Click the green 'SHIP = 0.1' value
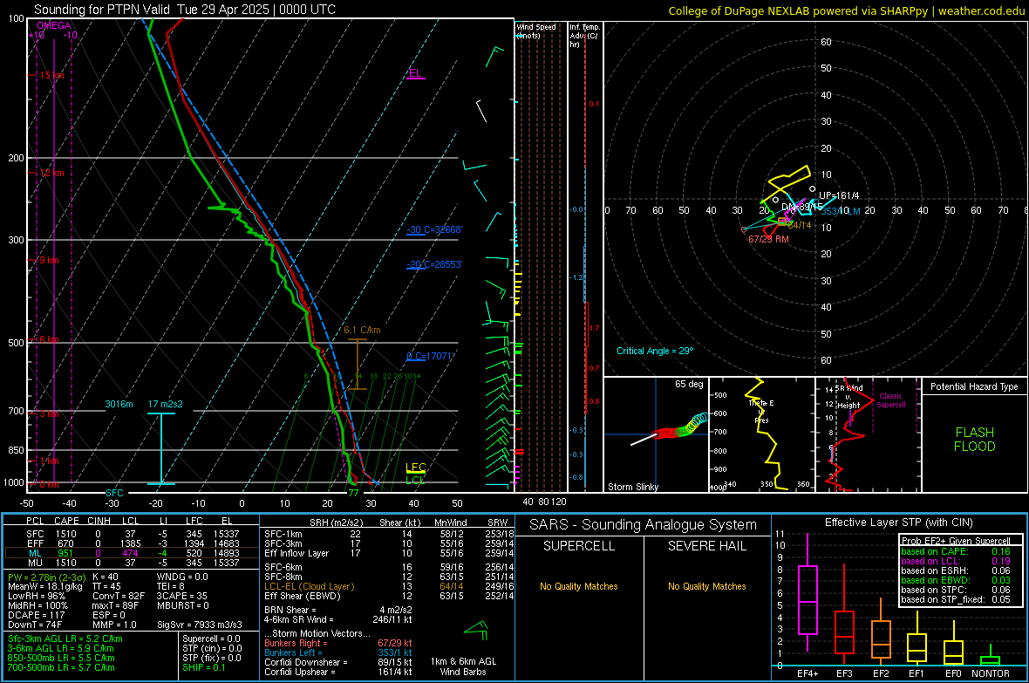This screenshot has height=683, width=1029. tap(203, 667)
